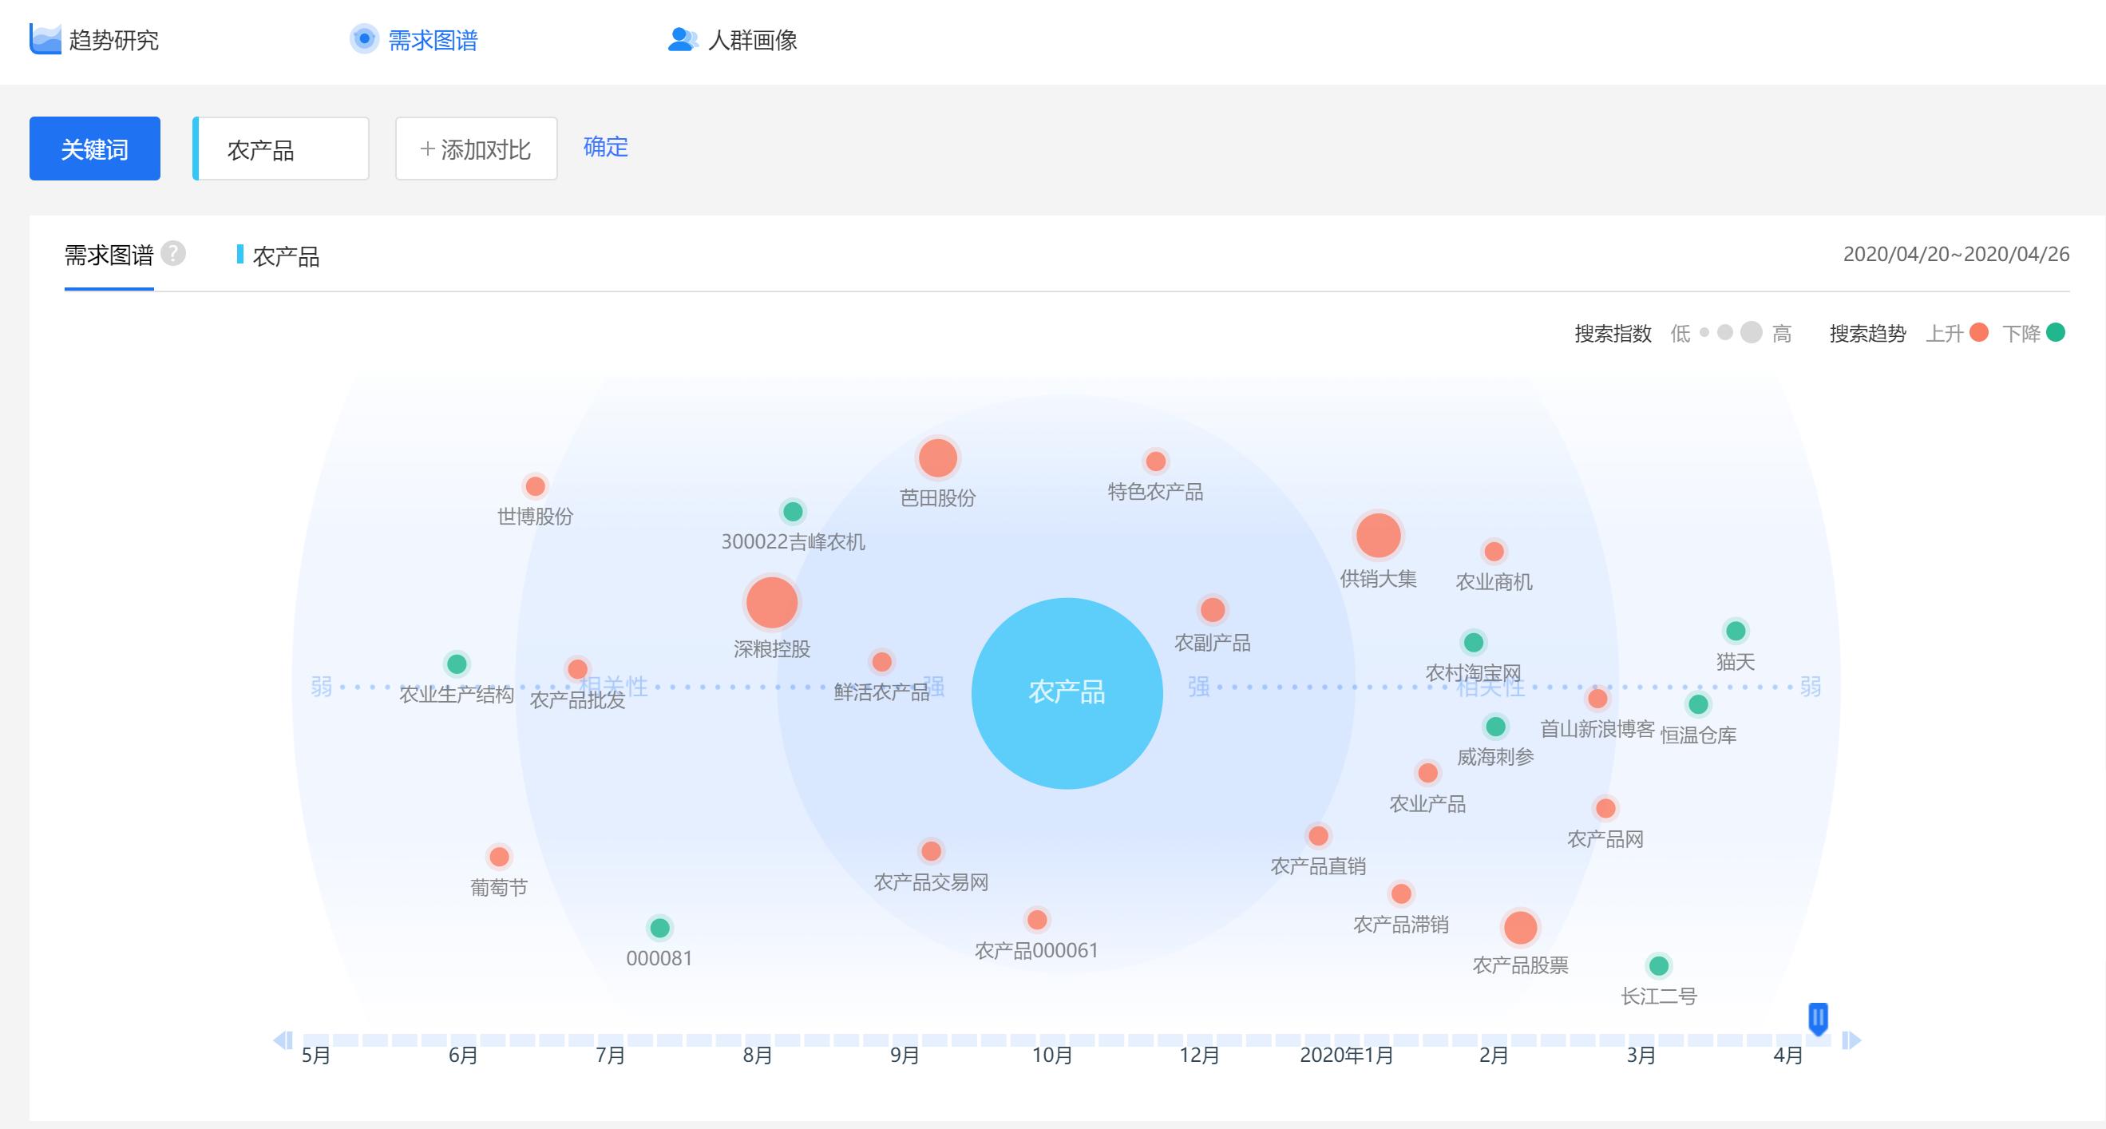Click the 需求图谱 radar icon
The height and width of the screenshot is (1129, 2106).
(364, 38)
